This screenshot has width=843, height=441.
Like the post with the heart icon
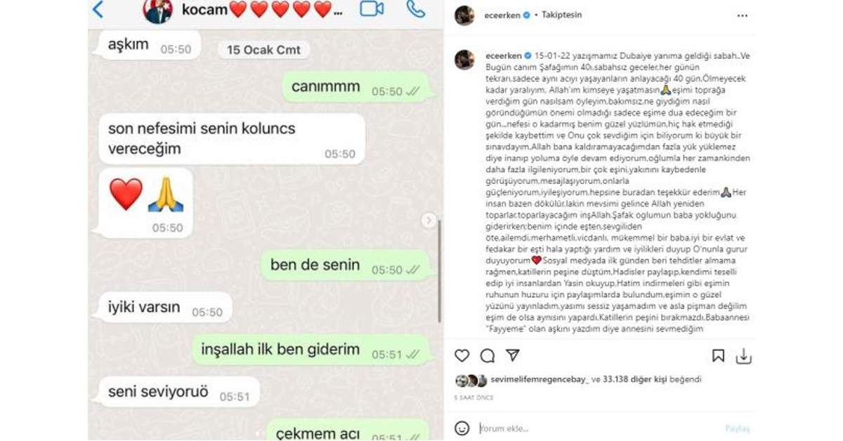462,355
